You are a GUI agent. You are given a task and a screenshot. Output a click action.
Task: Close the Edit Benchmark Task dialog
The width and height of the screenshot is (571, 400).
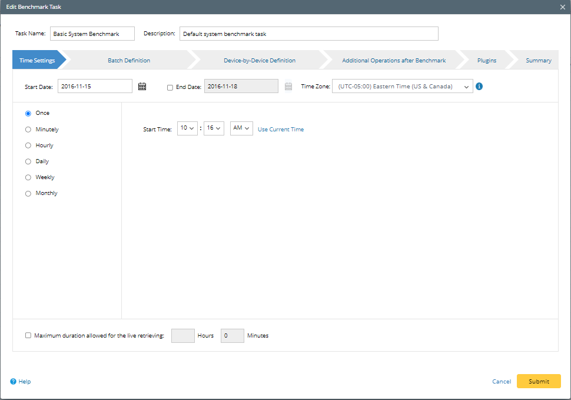point(563,7)
